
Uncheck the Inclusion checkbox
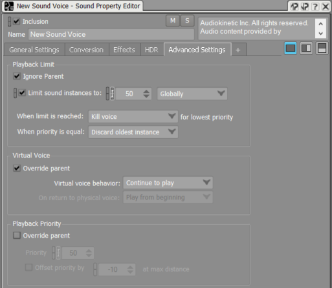(x=16, y=21)
